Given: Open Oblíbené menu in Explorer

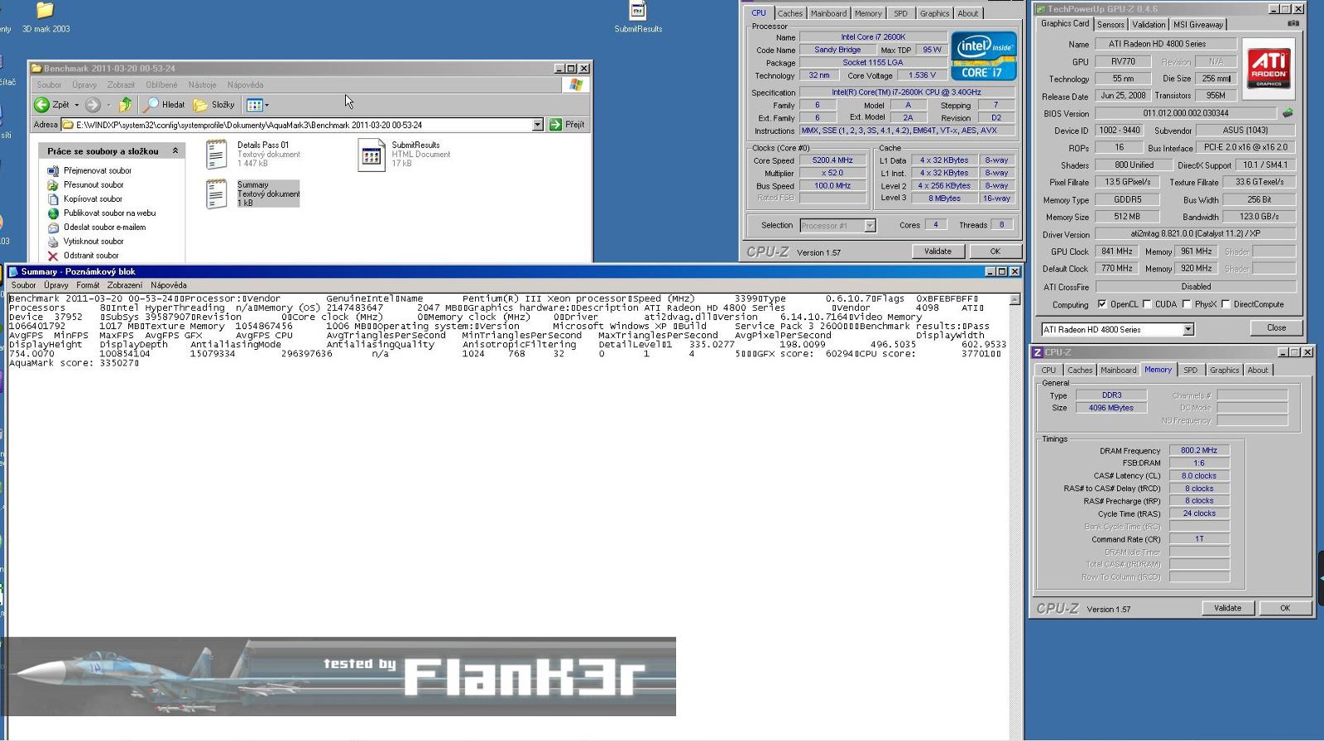Looking at the screenshot, I should tap(161, 85).
